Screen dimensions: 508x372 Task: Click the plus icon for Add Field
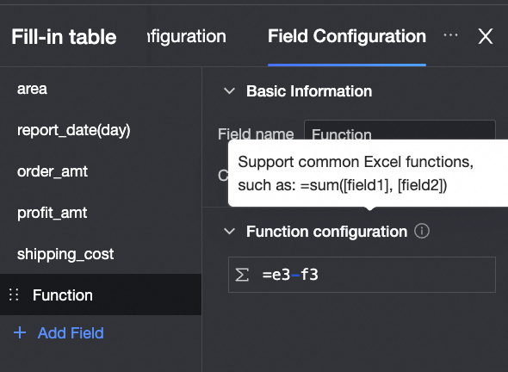pyautogui.click(x=20, y=332)
